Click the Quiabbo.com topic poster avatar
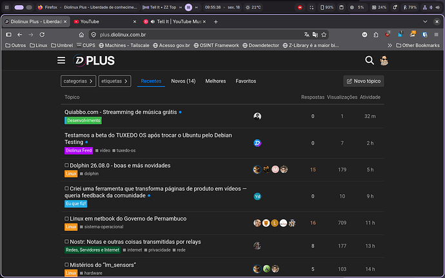 [257, 116]
